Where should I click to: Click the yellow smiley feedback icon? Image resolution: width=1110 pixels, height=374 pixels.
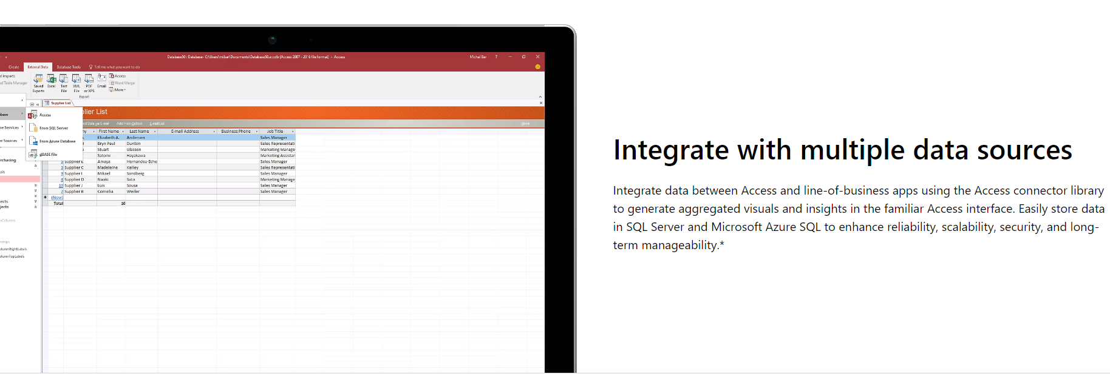point(537,67)
